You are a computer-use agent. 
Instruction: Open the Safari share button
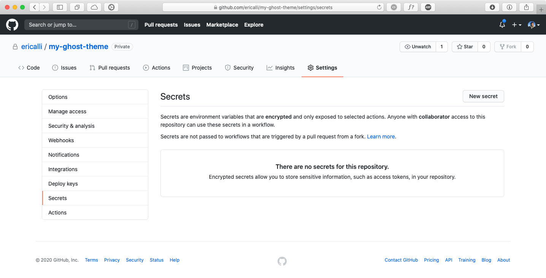click(526, 7)
